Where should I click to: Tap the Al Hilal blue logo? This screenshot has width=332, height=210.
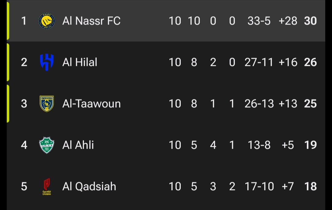click(47, 62)
